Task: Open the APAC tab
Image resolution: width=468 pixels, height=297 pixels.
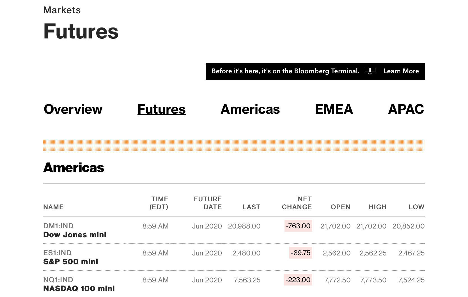Action: 406,109
